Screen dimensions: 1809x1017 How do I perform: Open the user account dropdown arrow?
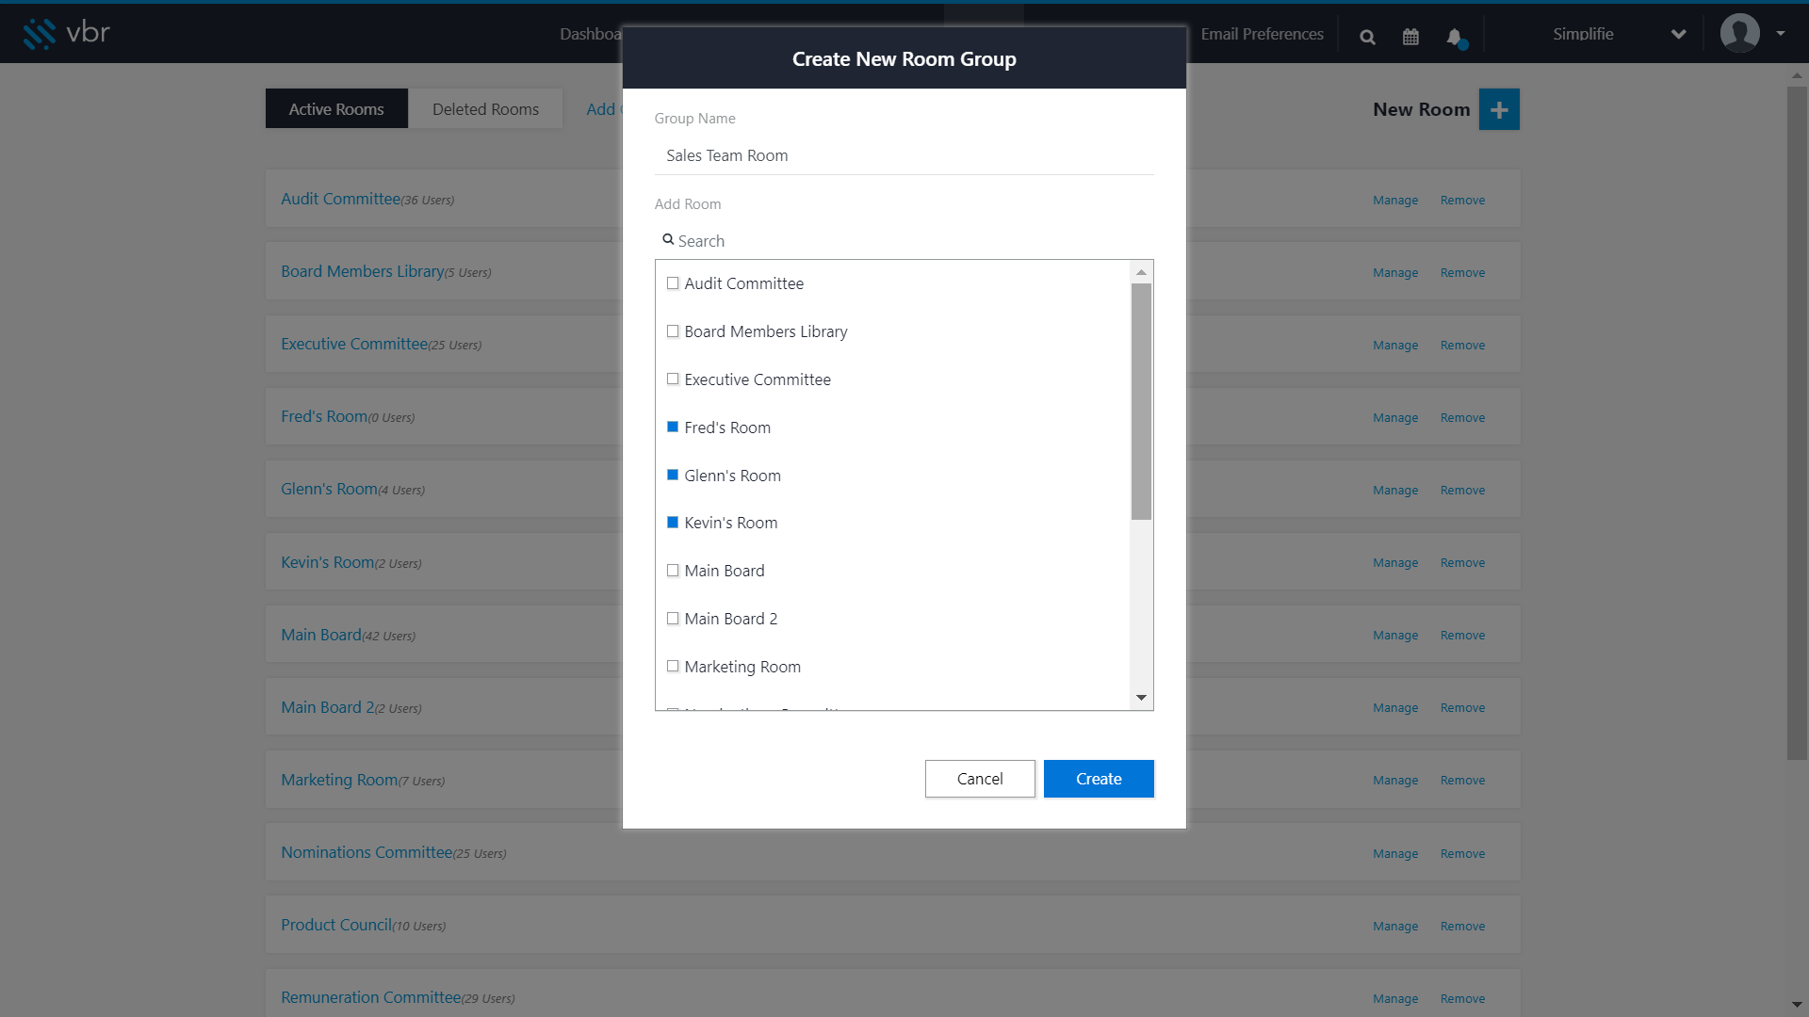click(1781, 33)
